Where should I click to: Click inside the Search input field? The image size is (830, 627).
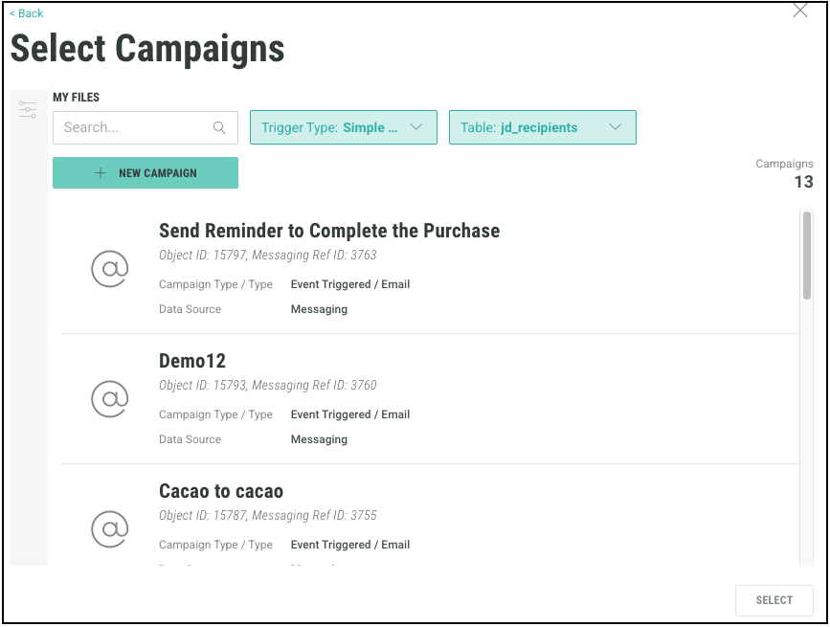tap(134, 127)
